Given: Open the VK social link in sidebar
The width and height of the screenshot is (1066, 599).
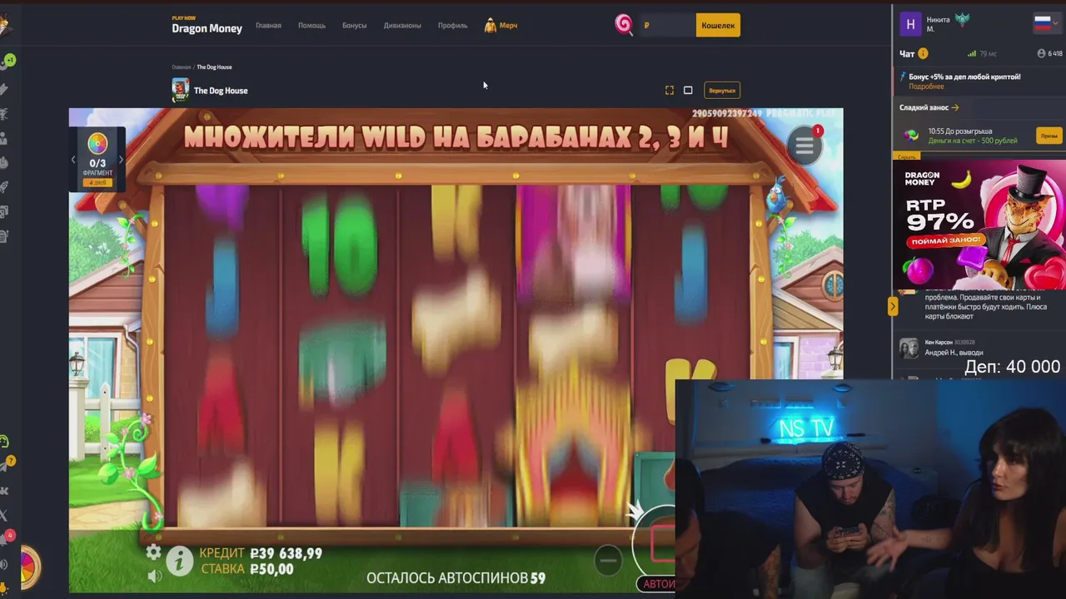Looking at the screenshot, I should (4, 491).
